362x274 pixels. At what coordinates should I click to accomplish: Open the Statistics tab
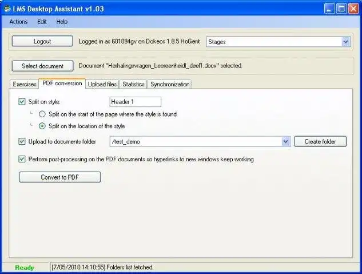point(133,84)
